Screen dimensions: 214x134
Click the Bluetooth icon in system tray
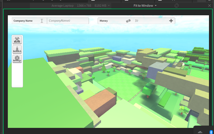pos(211,132)
